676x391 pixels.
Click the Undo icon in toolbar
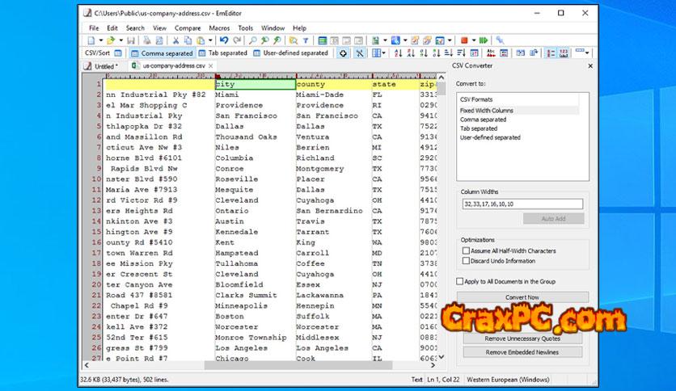[224, 40]
